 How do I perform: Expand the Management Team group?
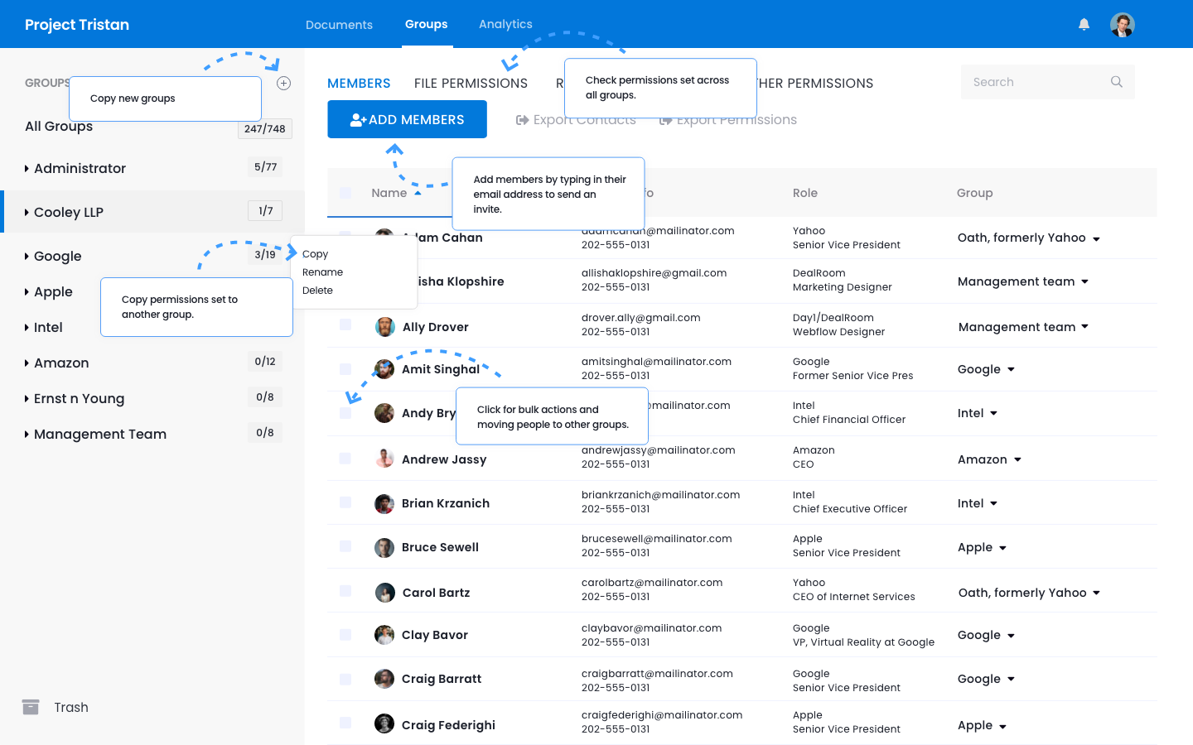coord(27,435)
